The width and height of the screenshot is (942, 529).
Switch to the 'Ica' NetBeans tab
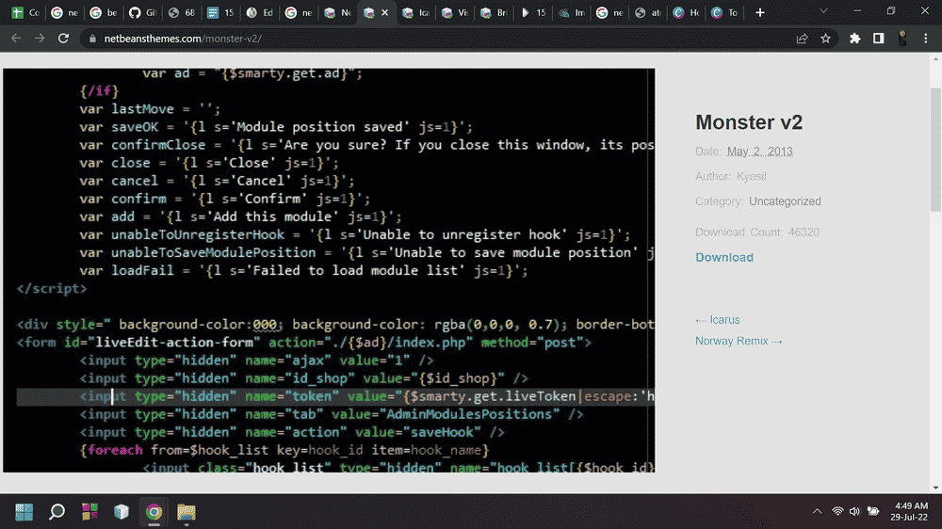[415, 12]
